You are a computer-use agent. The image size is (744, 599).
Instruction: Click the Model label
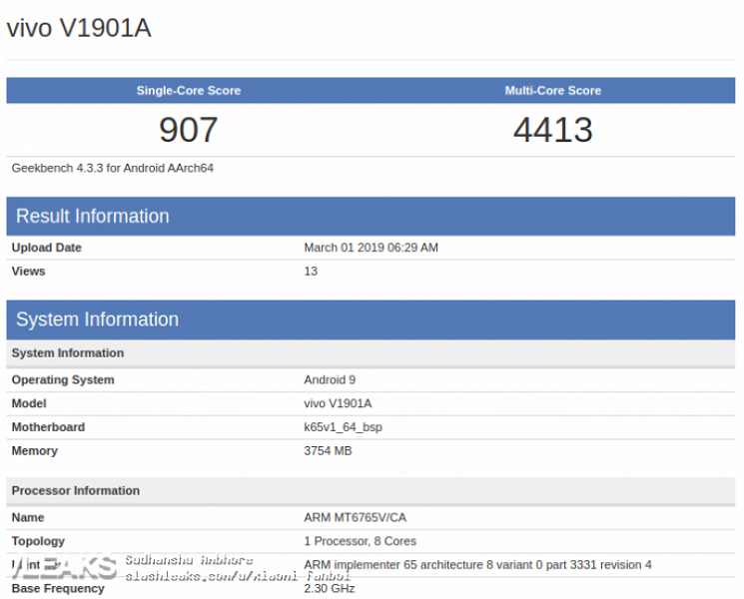[29, 403]
